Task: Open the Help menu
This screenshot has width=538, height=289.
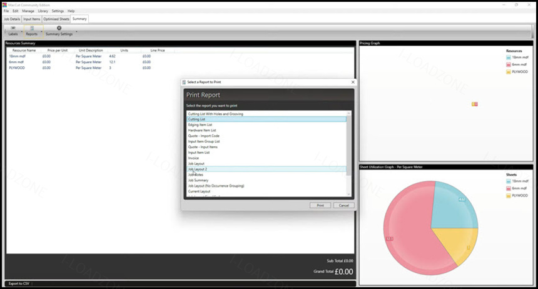Action: coord(71,11)
